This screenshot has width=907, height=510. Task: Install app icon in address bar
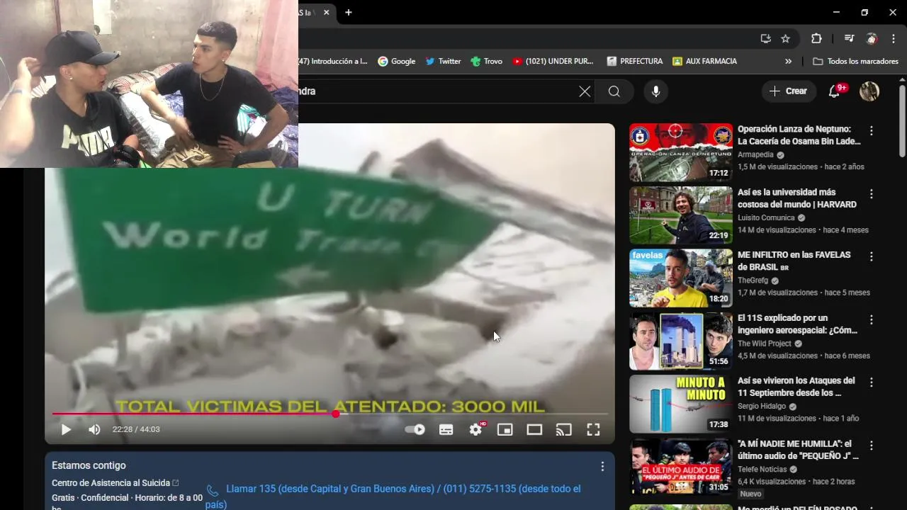click(x=765, y=39)
